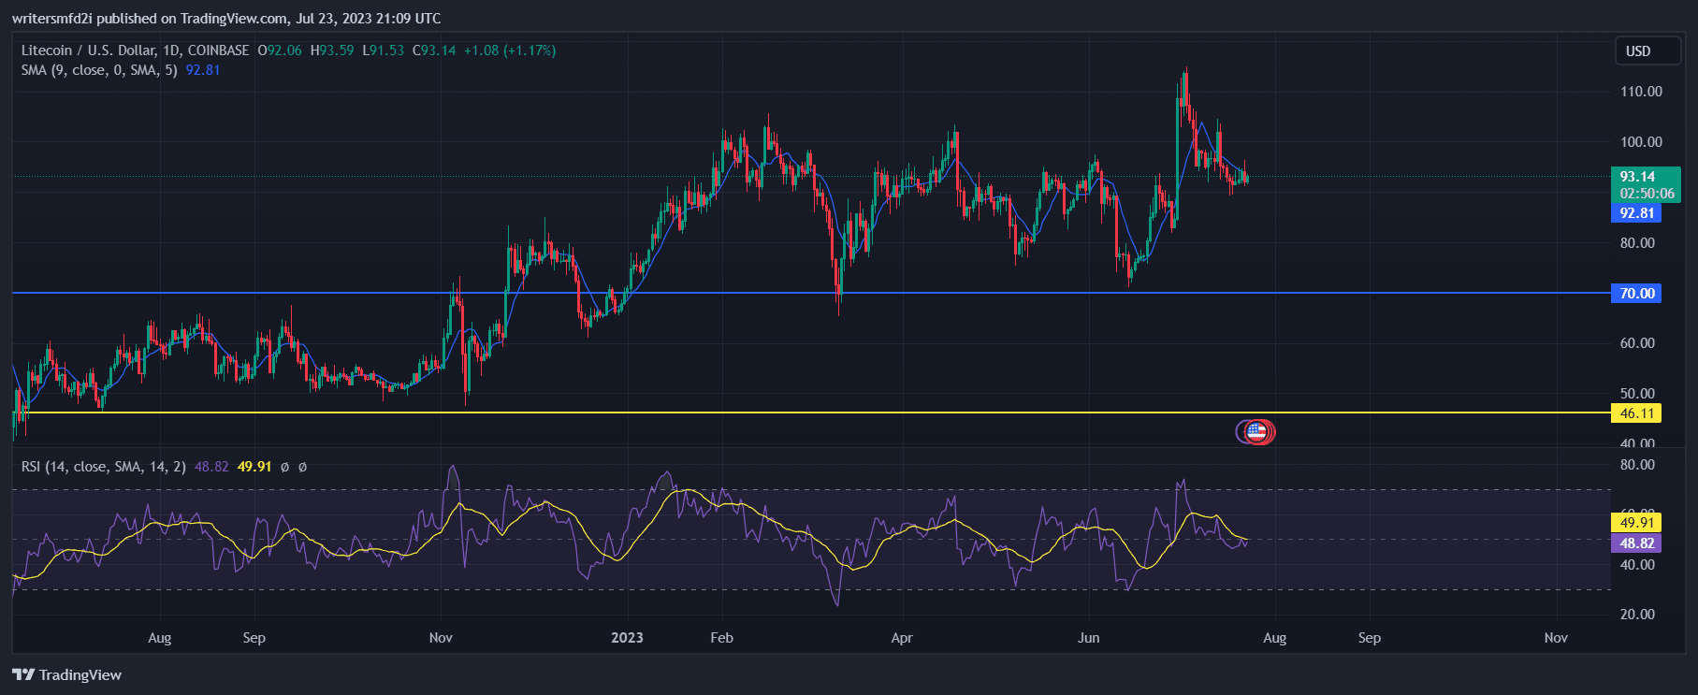The image size is (1698, 695).
Task: Click the US flag economic event icon
Action: coord(1256,431)
